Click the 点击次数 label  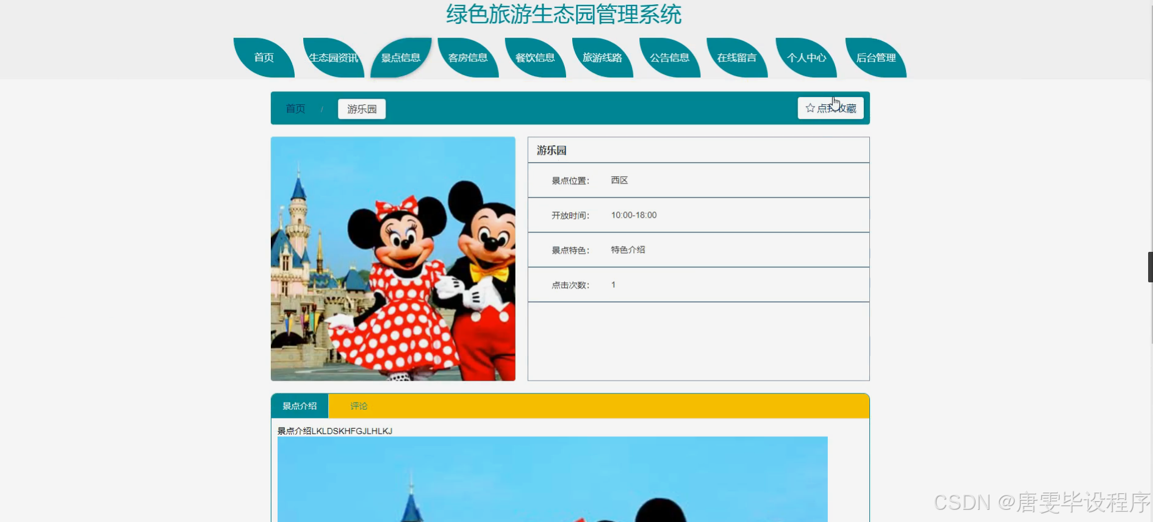[570, 285]
